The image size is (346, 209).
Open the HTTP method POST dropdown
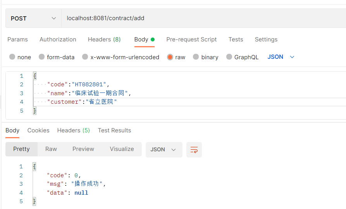point(33,18)
